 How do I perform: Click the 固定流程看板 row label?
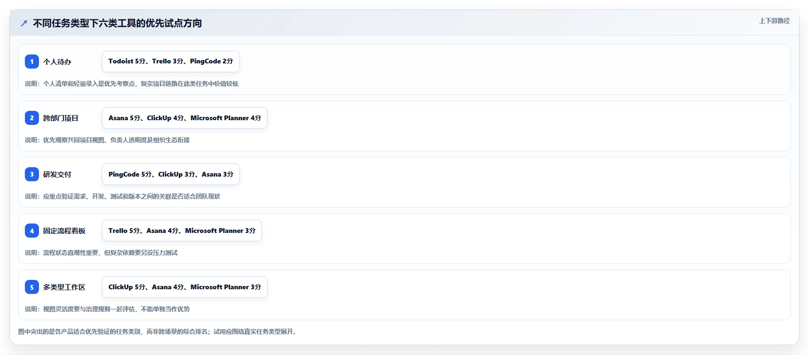(x=64, y=231)
